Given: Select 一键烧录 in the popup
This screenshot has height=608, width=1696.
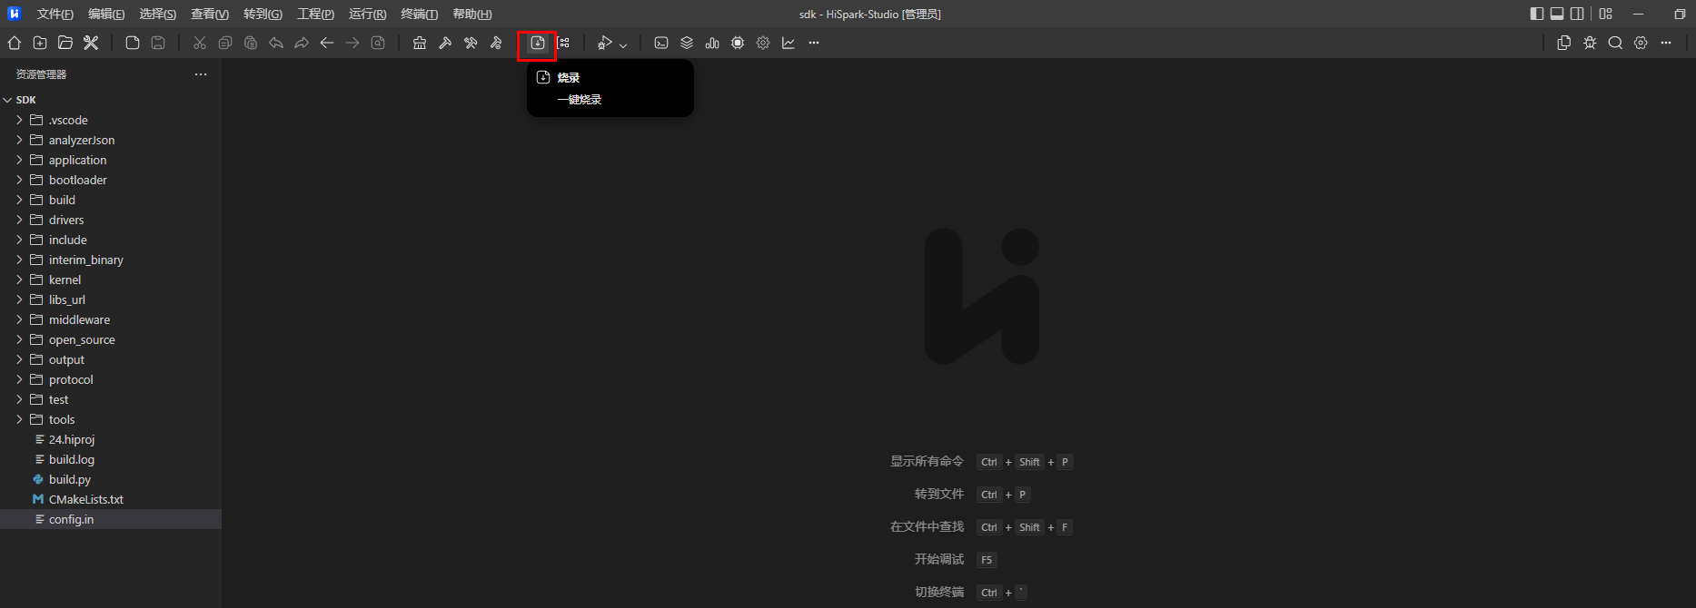Looking at the screenshot, I should click(x=580, y=100).
